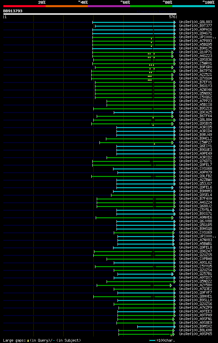Viewport: 218px width, 343px height.
Task: Open hit UniRef100_B9T377
Action: 196,26
